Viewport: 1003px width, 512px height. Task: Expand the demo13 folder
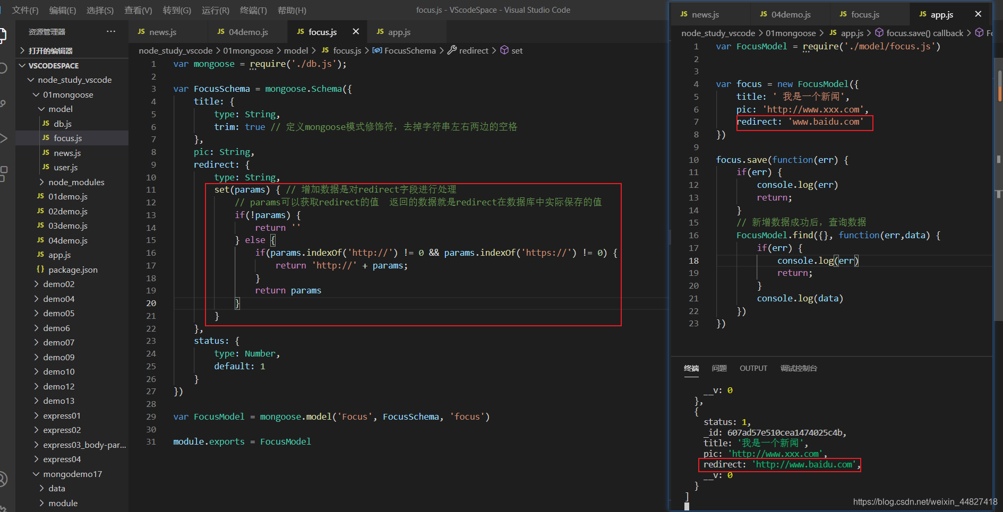pyautogui.click(x=72, y=401)
